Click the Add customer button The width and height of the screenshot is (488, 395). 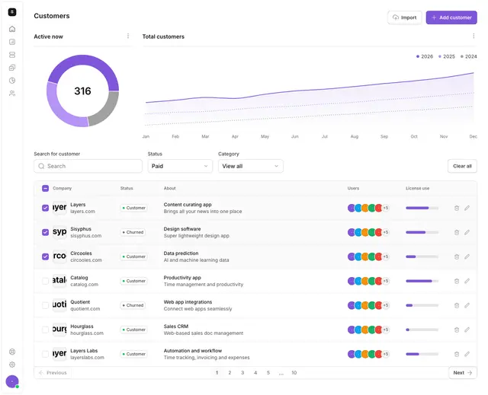451,18
